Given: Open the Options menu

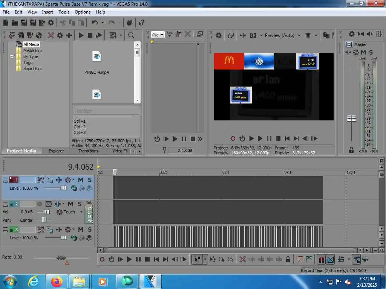Looking at the screenshot, I should coord(83,12).
